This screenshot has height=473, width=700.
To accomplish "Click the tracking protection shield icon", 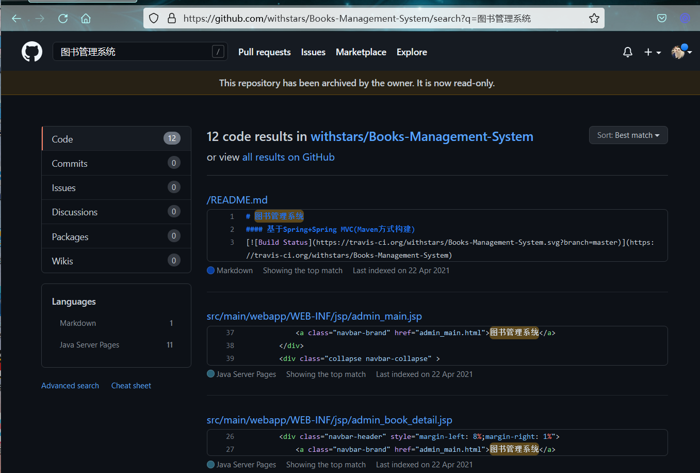I will pyautogui.click(x=154, y=19).
